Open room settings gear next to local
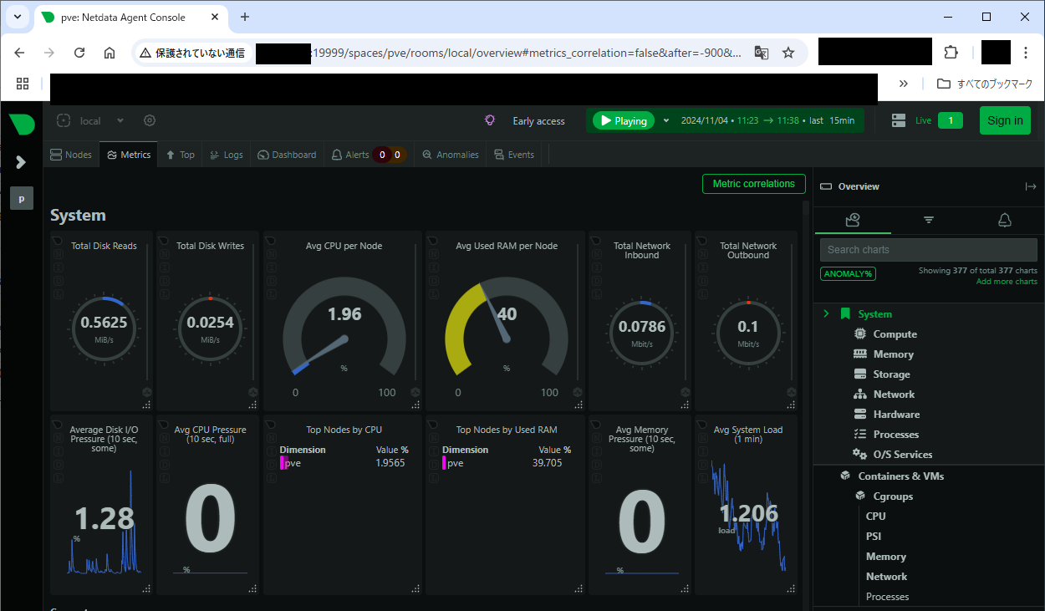Image resolution: width=1045 pixels, height=611 pixels. 150,120
